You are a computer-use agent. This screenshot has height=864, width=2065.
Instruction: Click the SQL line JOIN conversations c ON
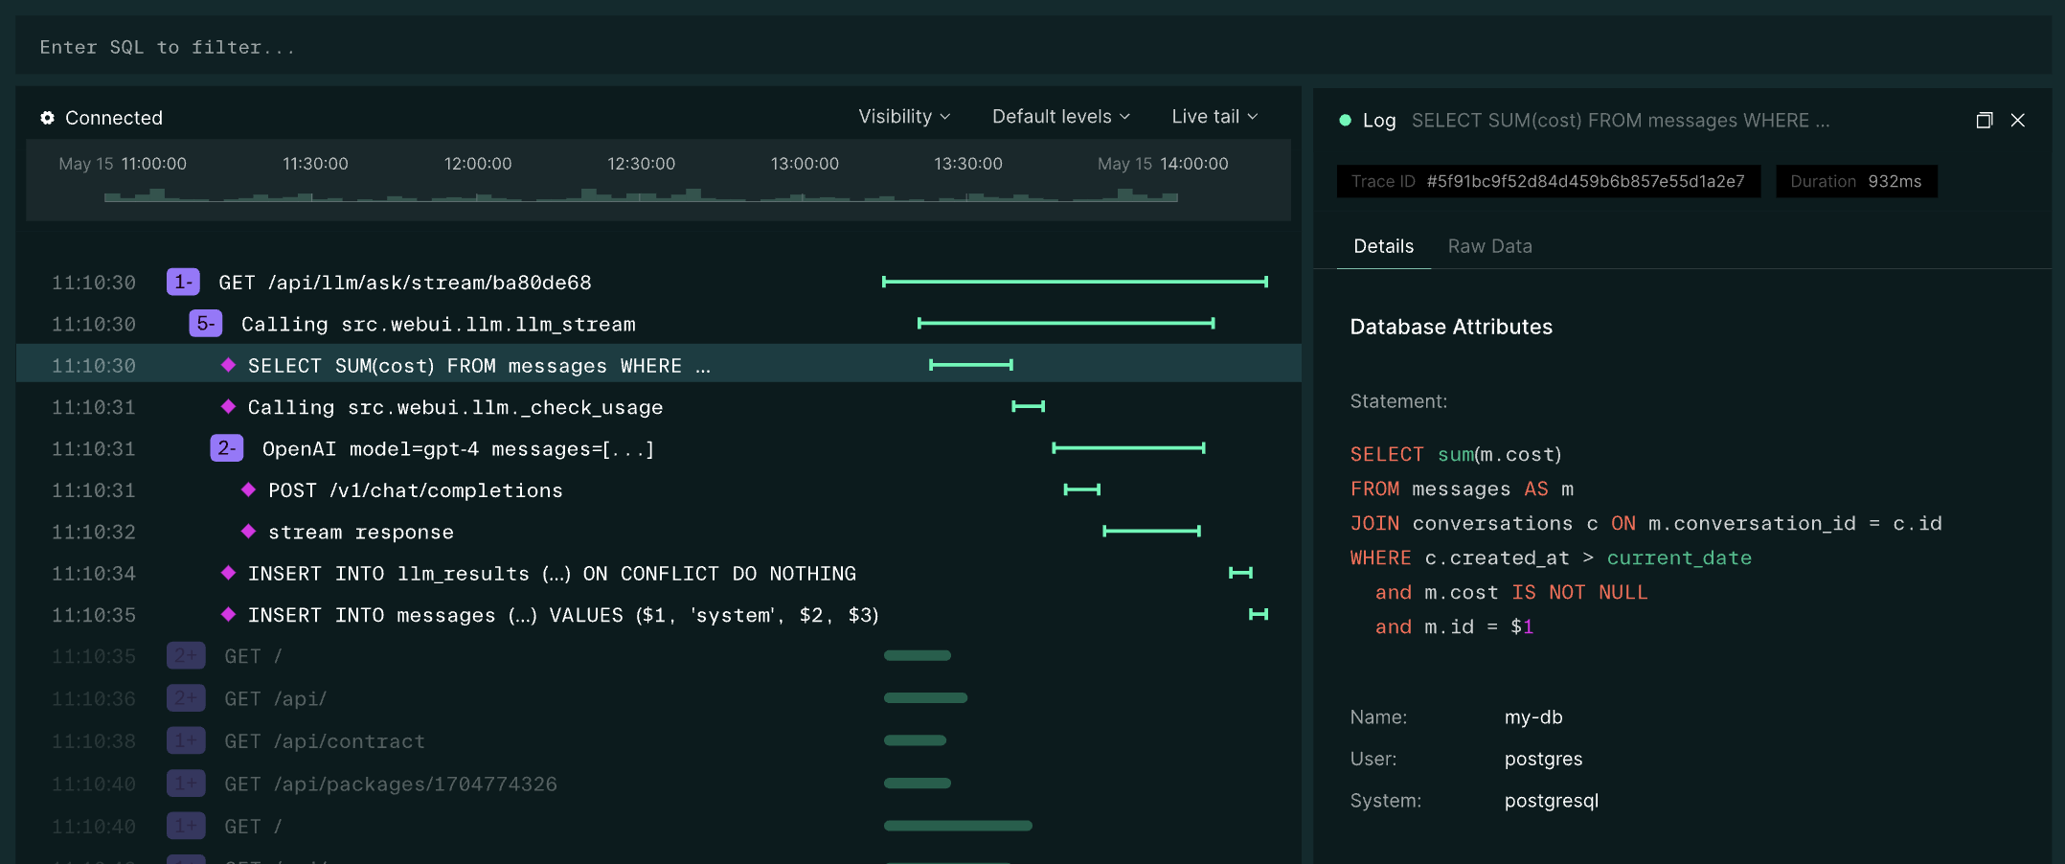tap(1645, 523)
